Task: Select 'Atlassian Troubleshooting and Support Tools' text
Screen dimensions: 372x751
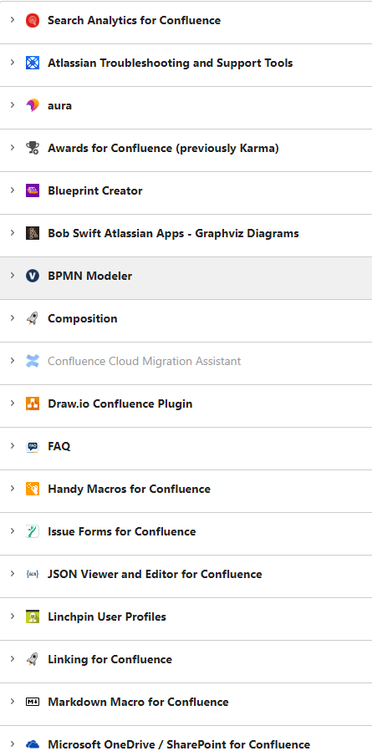Action: (x=171, y=63)
